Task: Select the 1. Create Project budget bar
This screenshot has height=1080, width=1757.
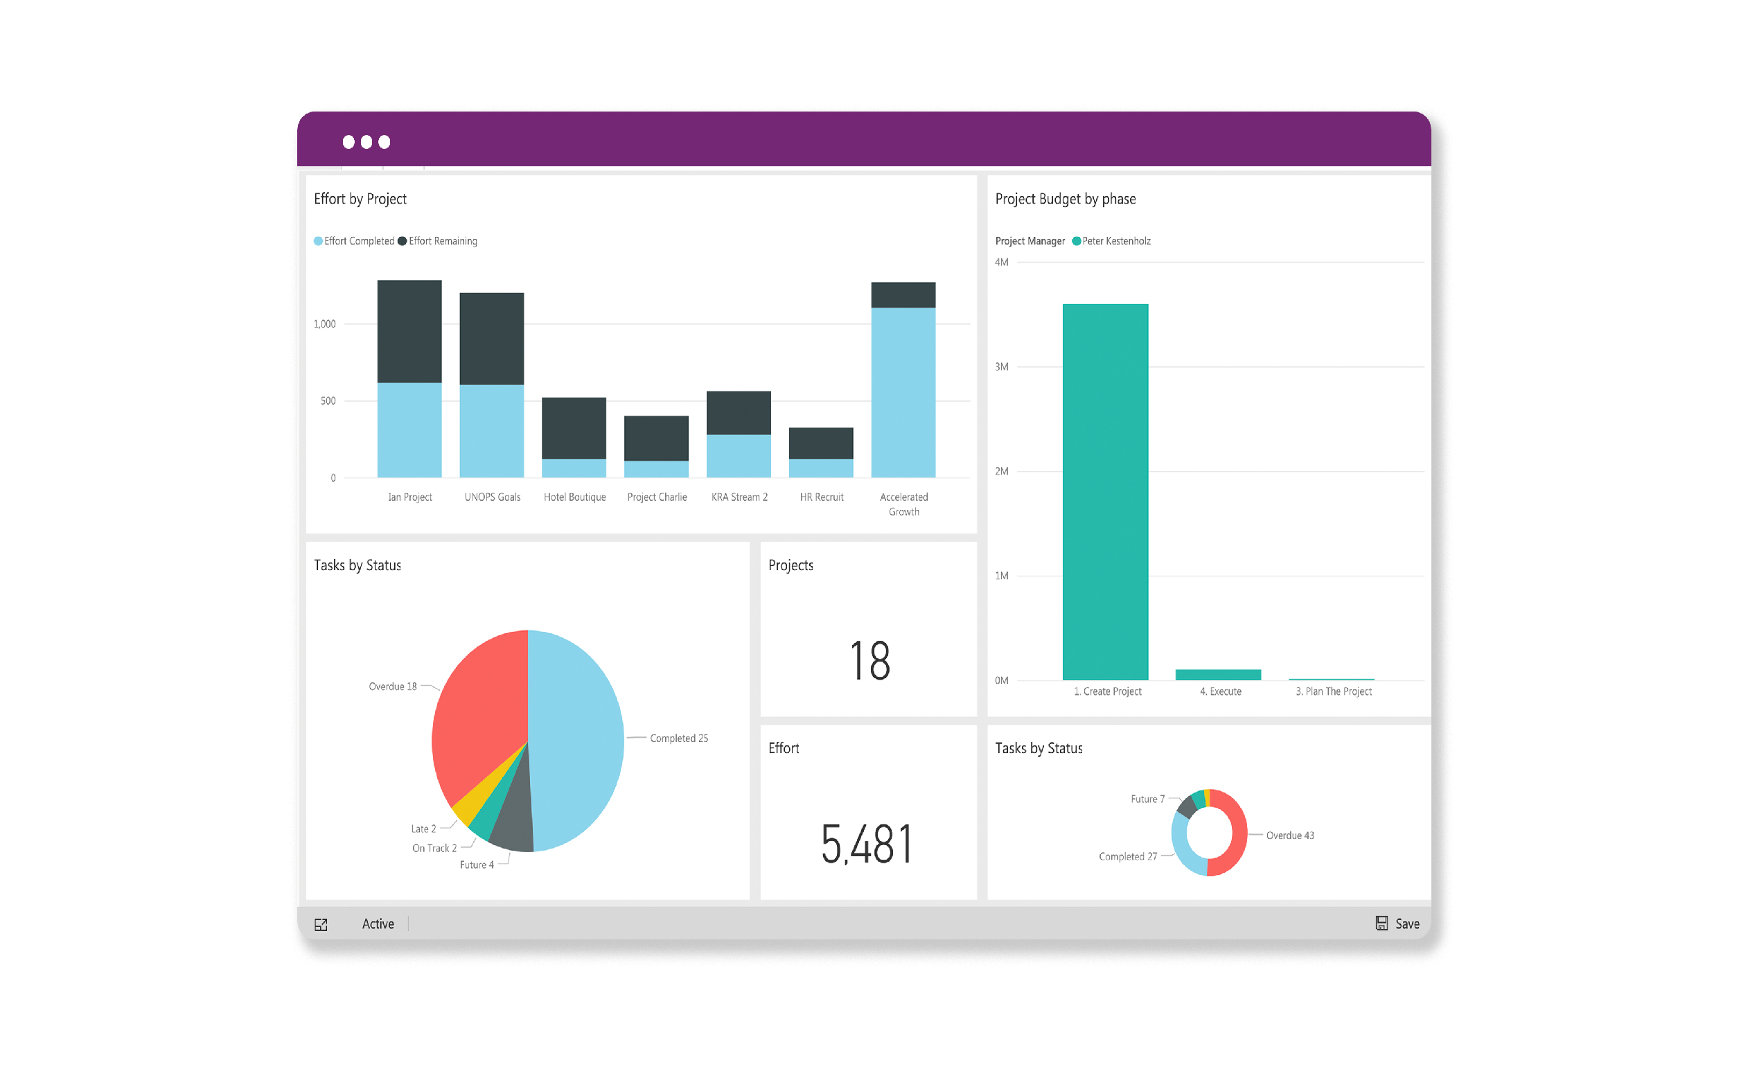Action: (1105, 491)
